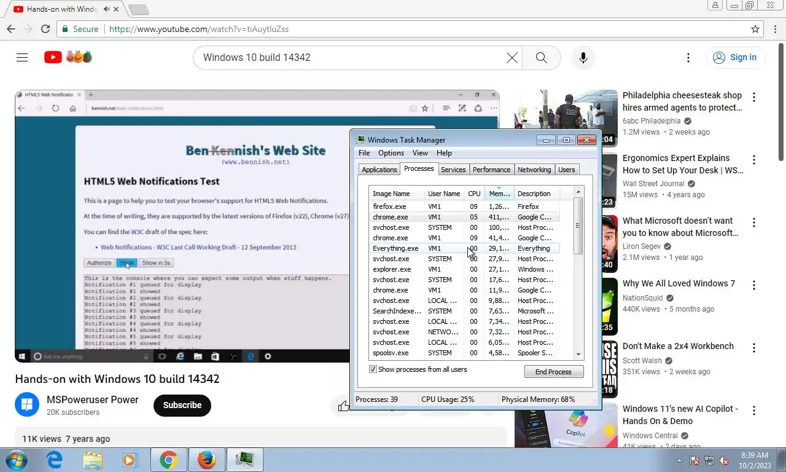Open the Windows Start menu
This screenshot has height=472, width=786.
click(16, 460)
